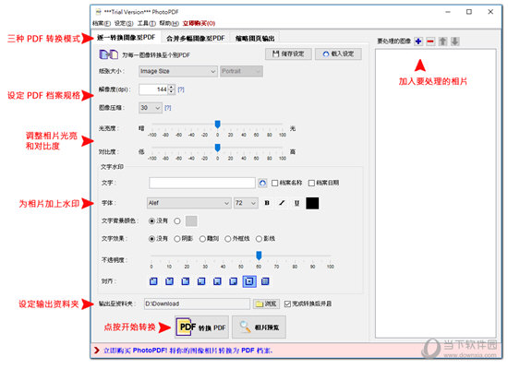Open 相片预览 photo preview

click(x=259, y=327)
